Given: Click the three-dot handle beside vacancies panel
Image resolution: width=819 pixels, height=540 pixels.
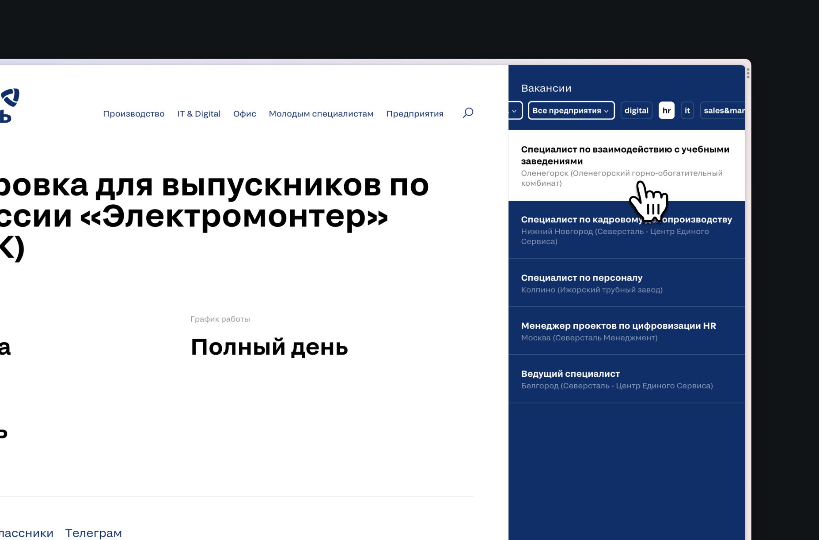Looking at the screenshot, I should pos(748,73).
